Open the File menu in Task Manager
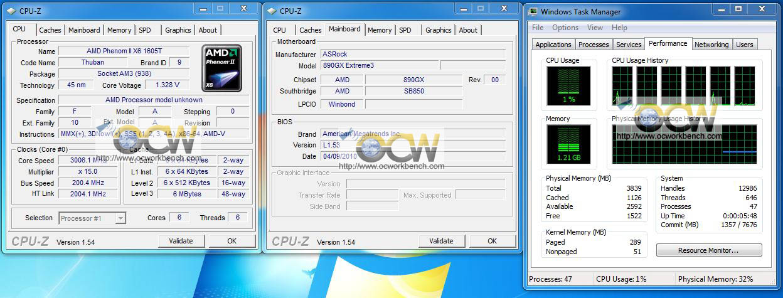Image resolution: width=783 pixels, height=298 pixels. pos(538,28)
